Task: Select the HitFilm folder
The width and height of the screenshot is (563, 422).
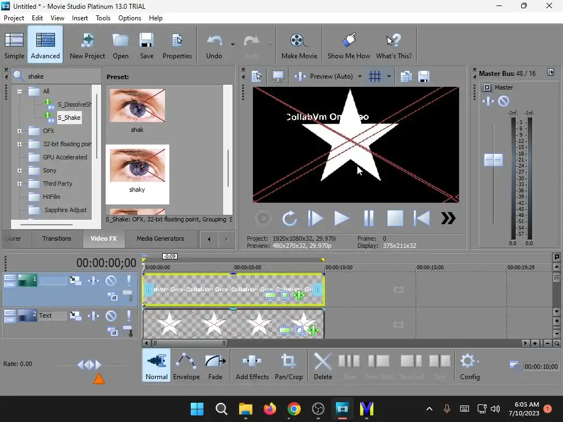Action: 51,197
